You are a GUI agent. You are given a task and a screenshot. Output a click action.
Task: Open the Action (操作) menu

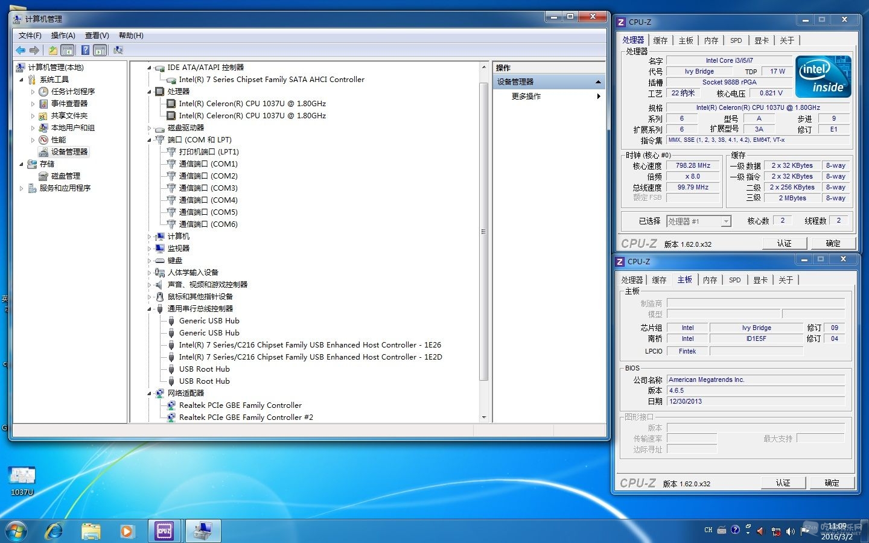(63, 36)
